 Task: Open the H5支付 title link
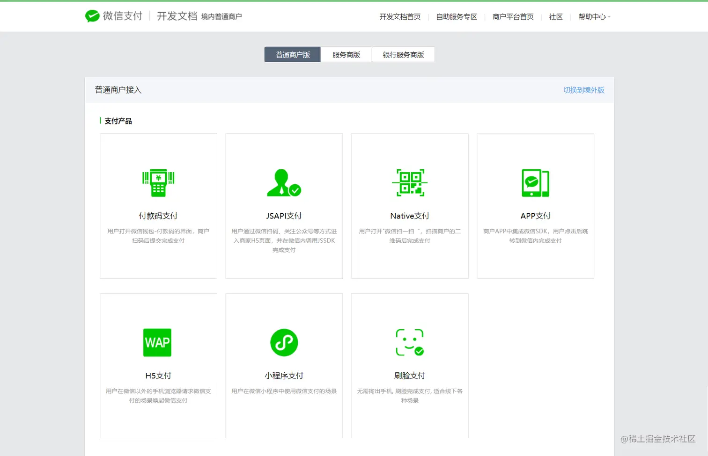click(x=158, y=376)
